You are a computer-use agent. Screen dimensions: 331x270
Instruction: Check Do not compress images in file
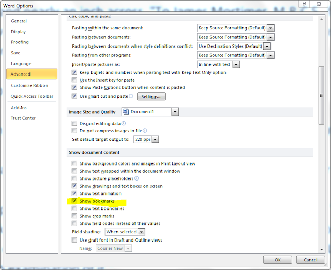(74, 131)
